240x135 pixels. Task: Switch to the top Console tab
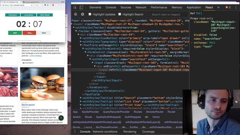(x=111, y=7)
